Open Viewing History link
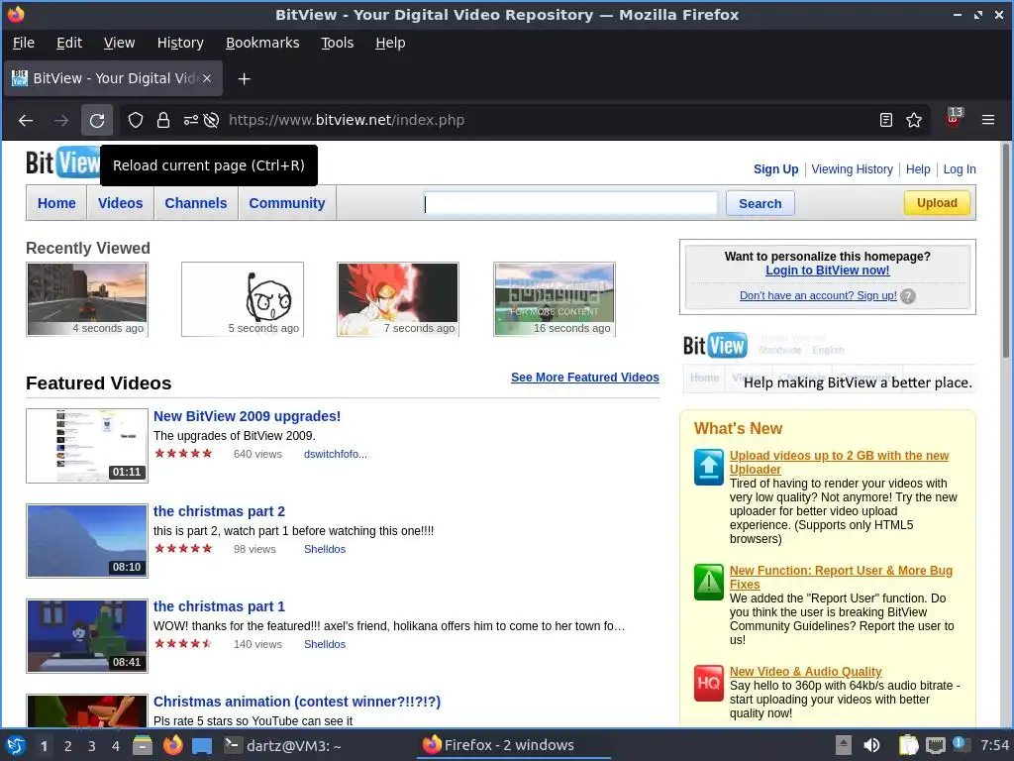The width and height of the screenshot is (1014, 761). coord(852,168)
